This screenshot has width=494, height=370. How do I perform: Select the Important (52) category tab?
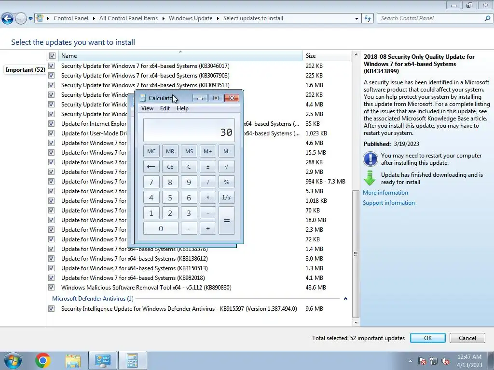point(25,70)
